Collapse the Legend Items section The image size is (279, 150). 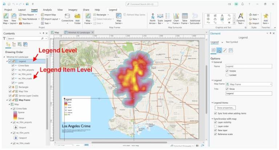212,103
